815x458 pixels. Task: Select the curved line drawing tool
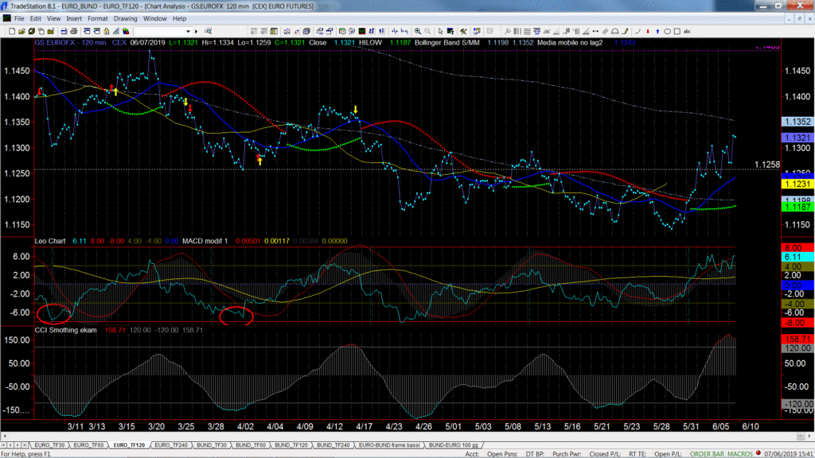(638, 31)
